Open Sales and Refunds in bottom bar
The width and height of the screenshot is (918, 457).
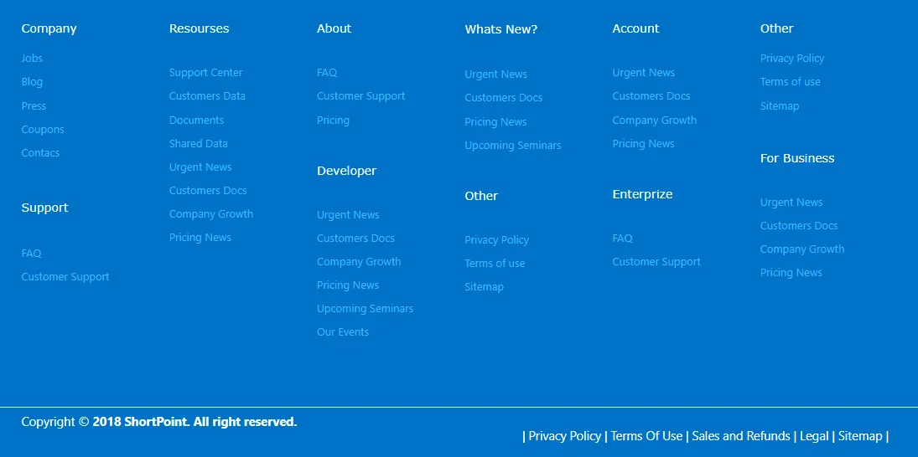[x=740, y=436]
